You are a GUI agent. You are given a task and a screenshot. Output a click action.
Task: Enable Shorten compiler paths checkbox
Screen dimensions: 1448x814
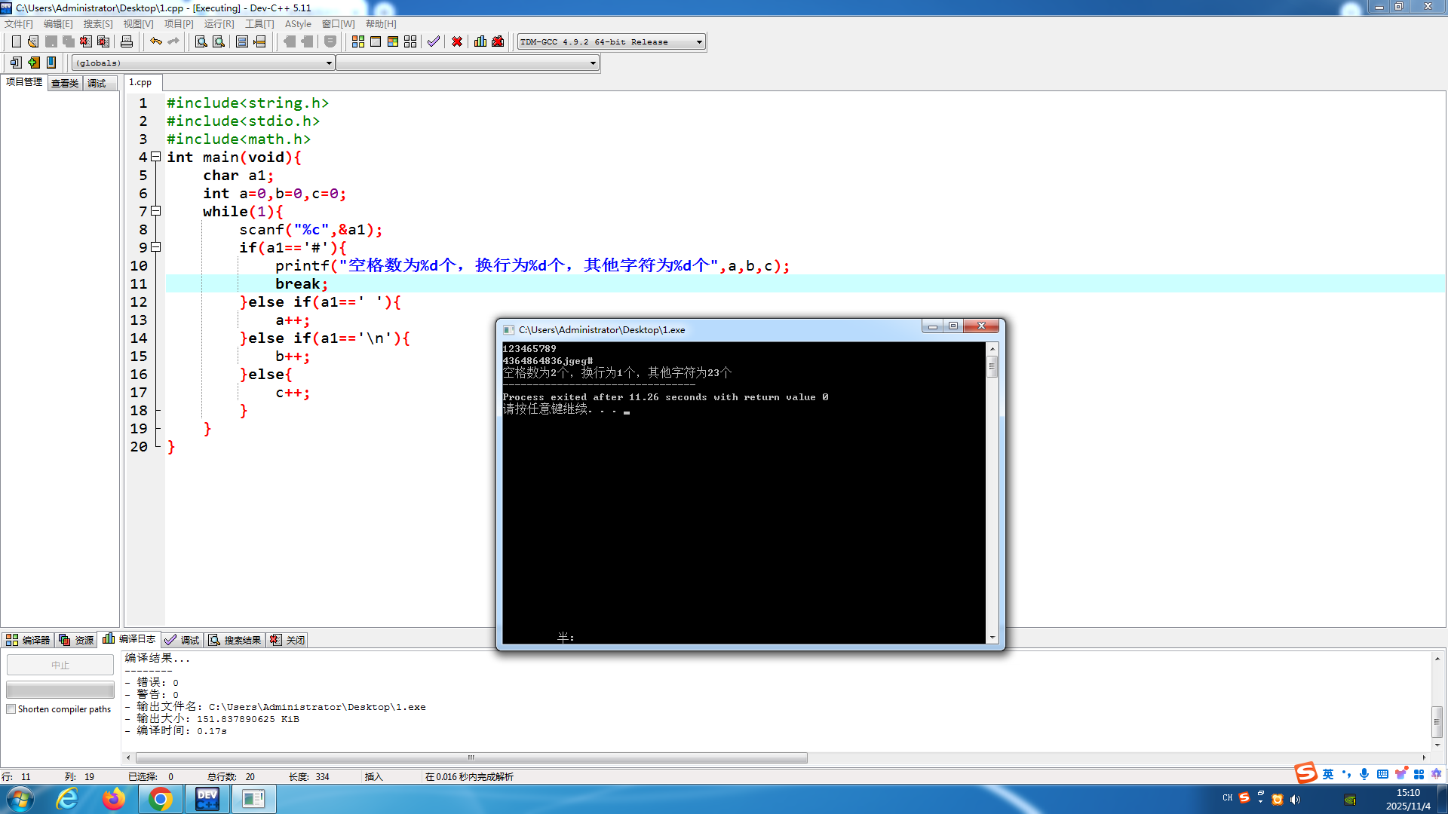coord(11,709)
